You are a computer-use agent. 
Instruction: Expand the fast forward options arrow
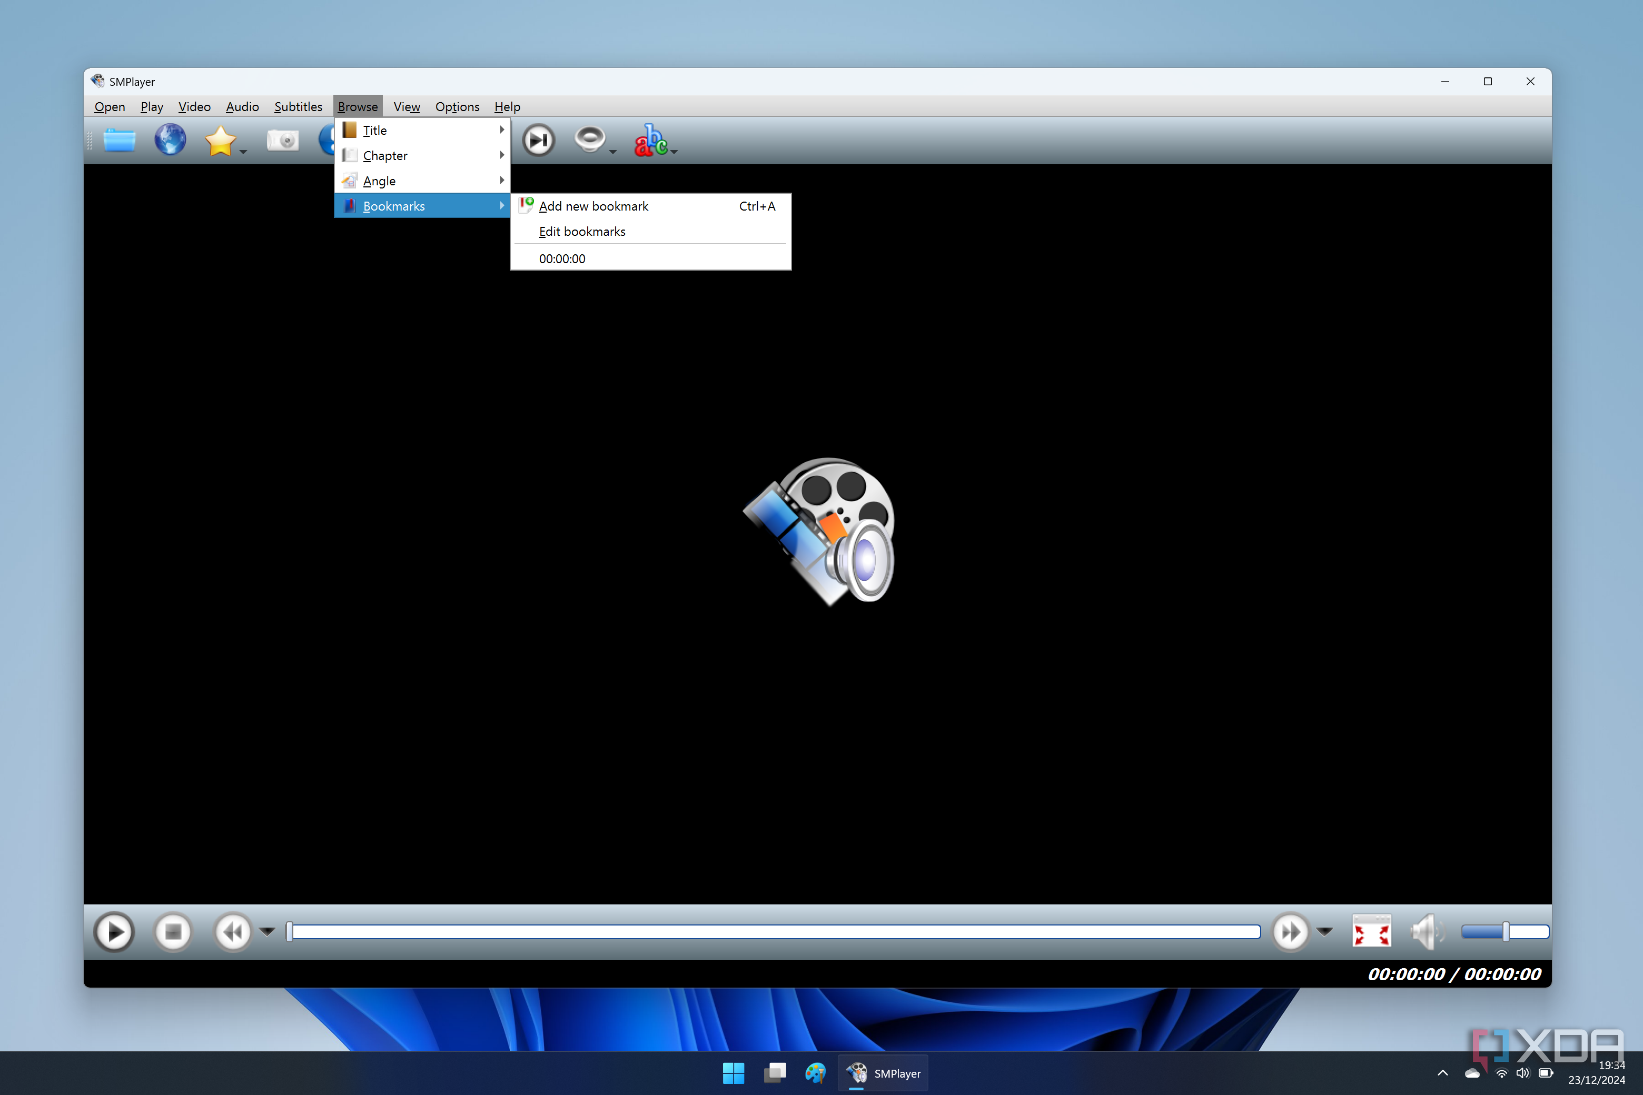click(x=1324, y=931)
